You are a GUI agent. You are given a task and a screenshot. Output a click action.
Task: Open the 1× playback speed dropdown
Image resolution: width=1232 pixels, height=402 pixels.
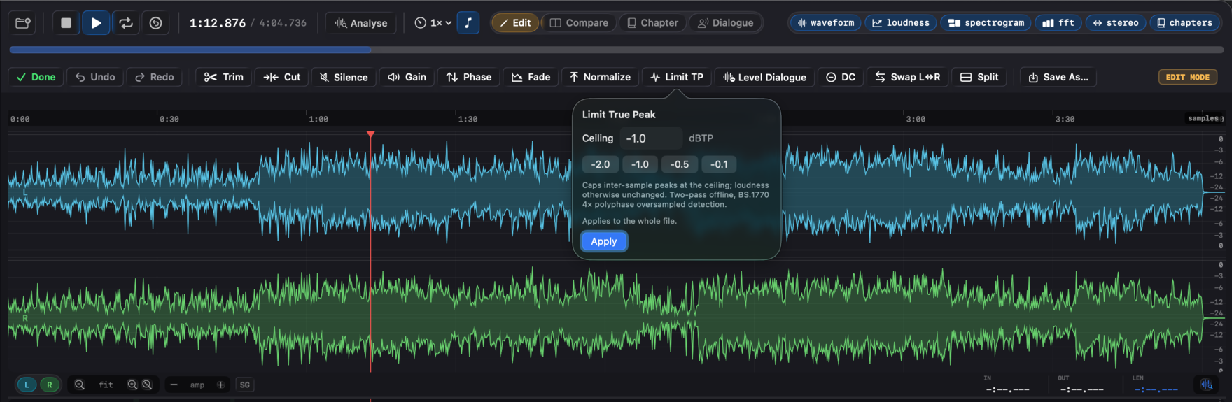[433, 23]
